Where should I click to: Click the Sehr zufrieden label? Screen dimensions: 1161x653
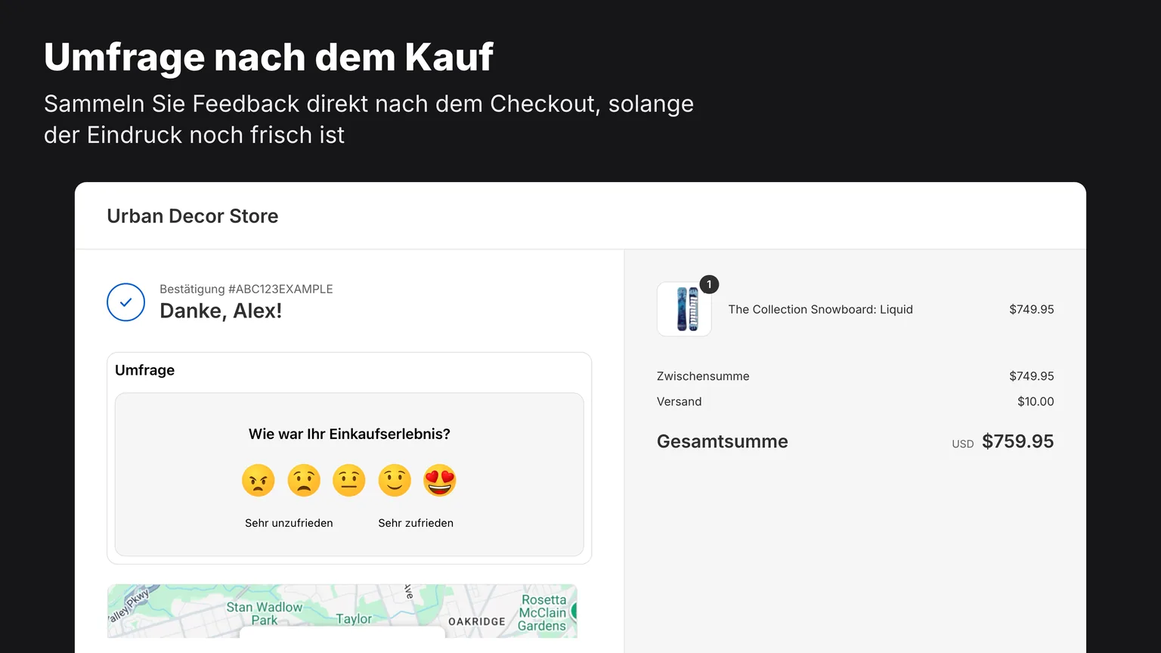(x=416, y=523)
